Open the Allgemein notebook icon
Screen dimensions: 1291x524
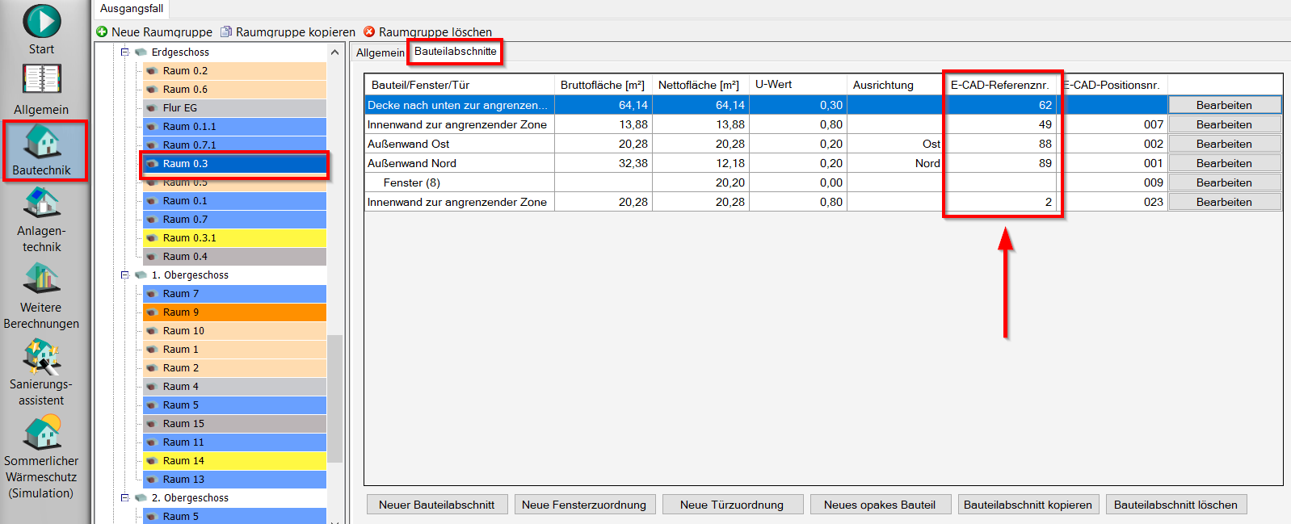pos(41,80)
